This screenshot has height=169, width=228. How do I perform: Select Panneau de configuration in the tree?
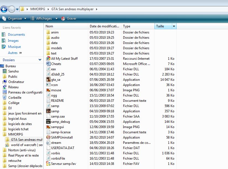[x=25, y=92]
